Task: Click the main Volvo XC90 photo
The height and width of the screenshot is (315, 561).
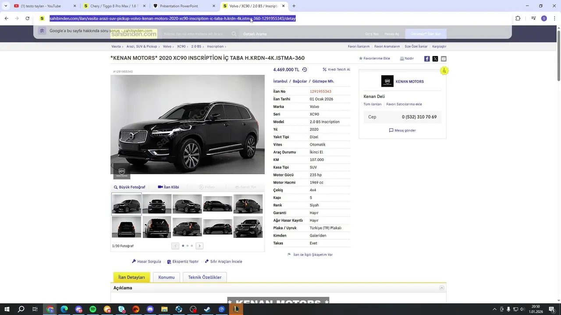Action: (x=188, y=125)
